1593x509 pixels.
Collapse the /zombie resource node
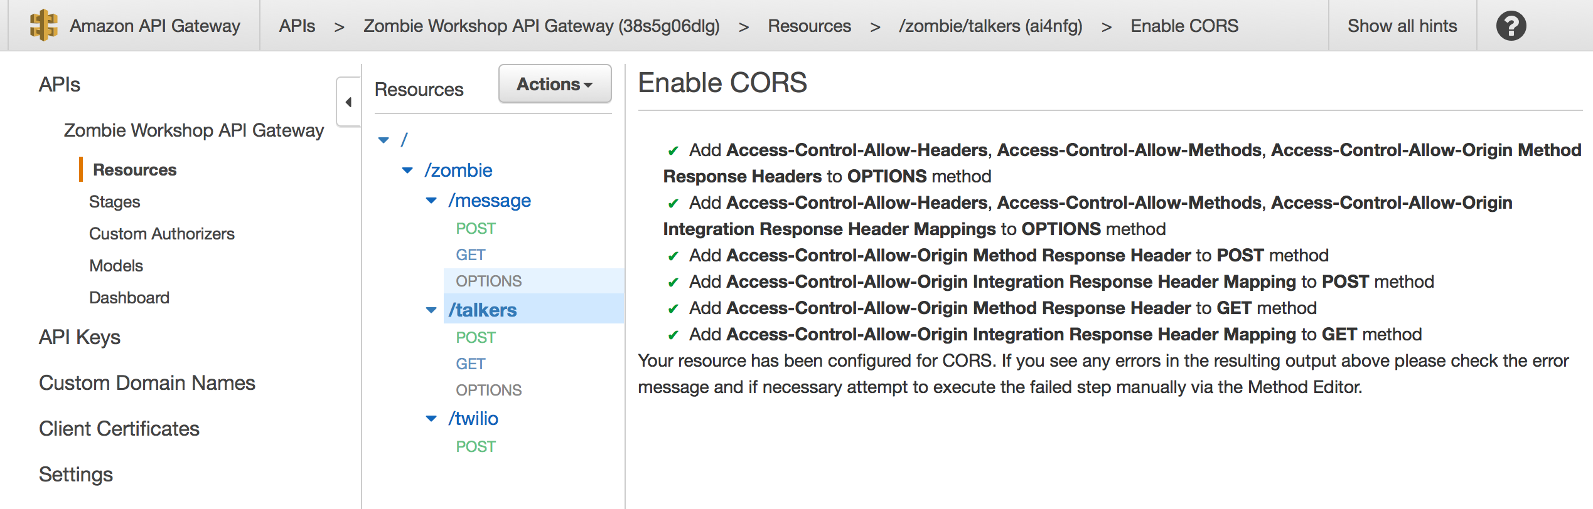pyautogui.click(x=407, y=171)
